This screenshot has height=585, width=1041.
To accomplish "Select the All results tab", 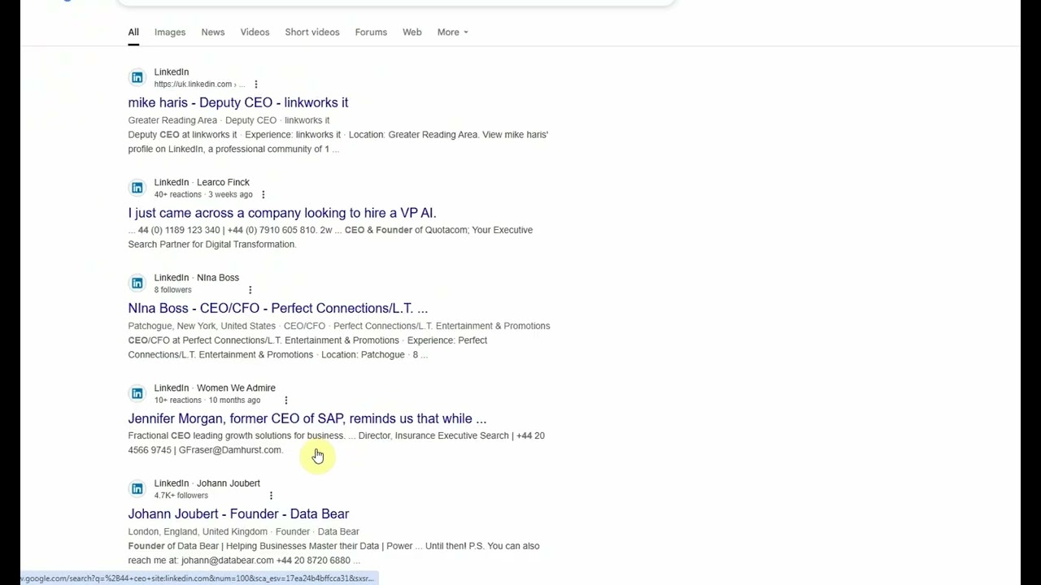I will point(133,32).
